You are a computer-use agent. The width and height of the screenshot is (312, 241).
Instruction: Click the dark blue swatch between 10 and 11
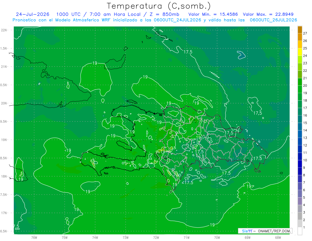(x=300, y=157)
